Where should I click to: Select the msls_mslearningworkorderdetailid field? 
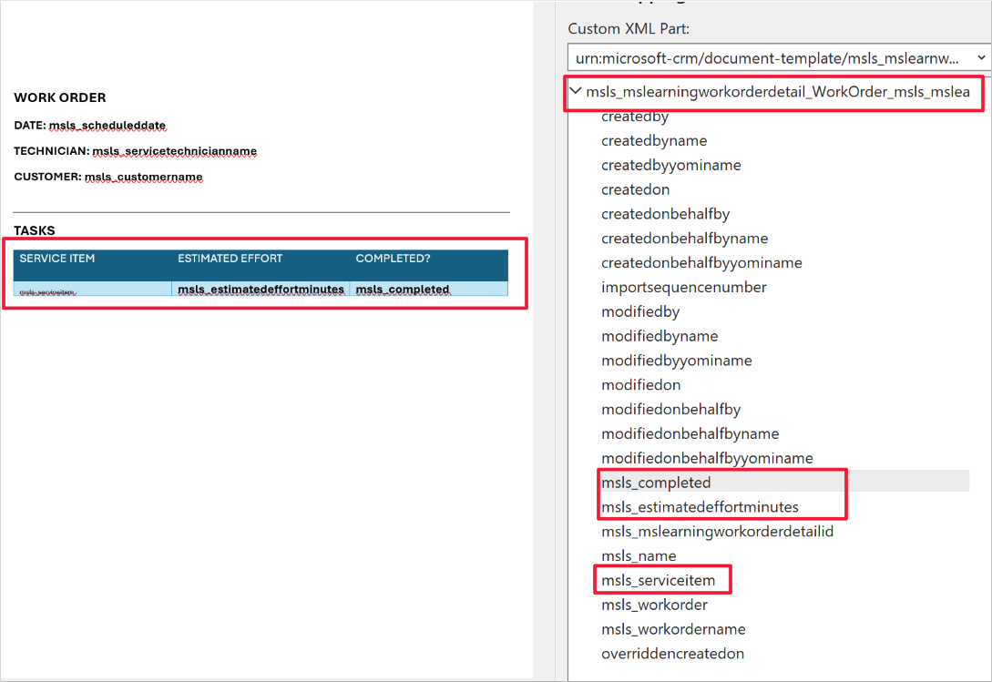pos(719,531)
